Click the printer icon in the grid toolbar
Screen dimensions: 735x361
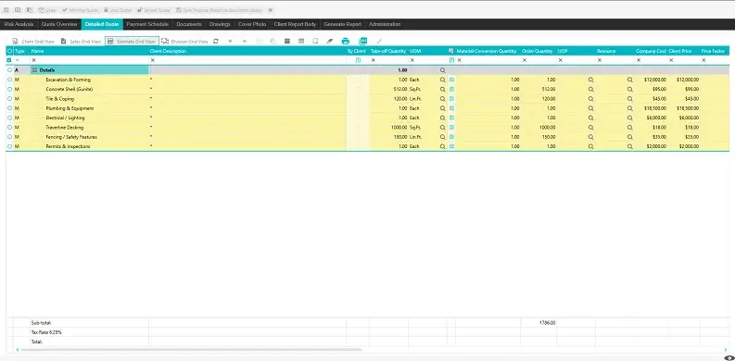click(x=346, y=42)
